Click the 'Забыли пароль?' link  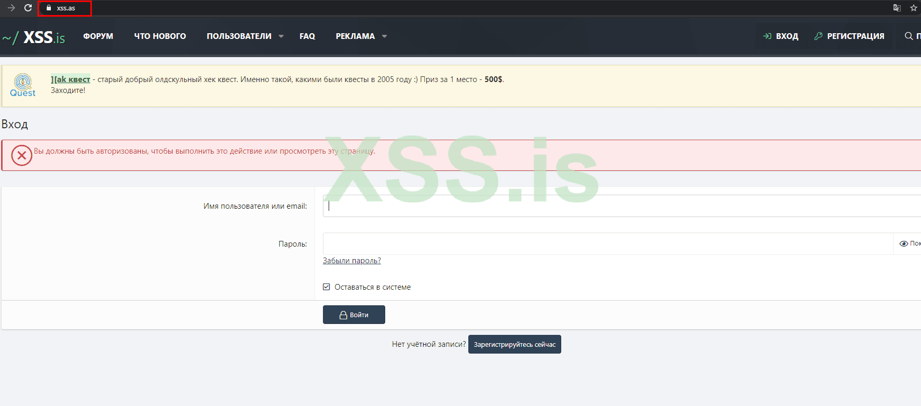click(352, 261)
